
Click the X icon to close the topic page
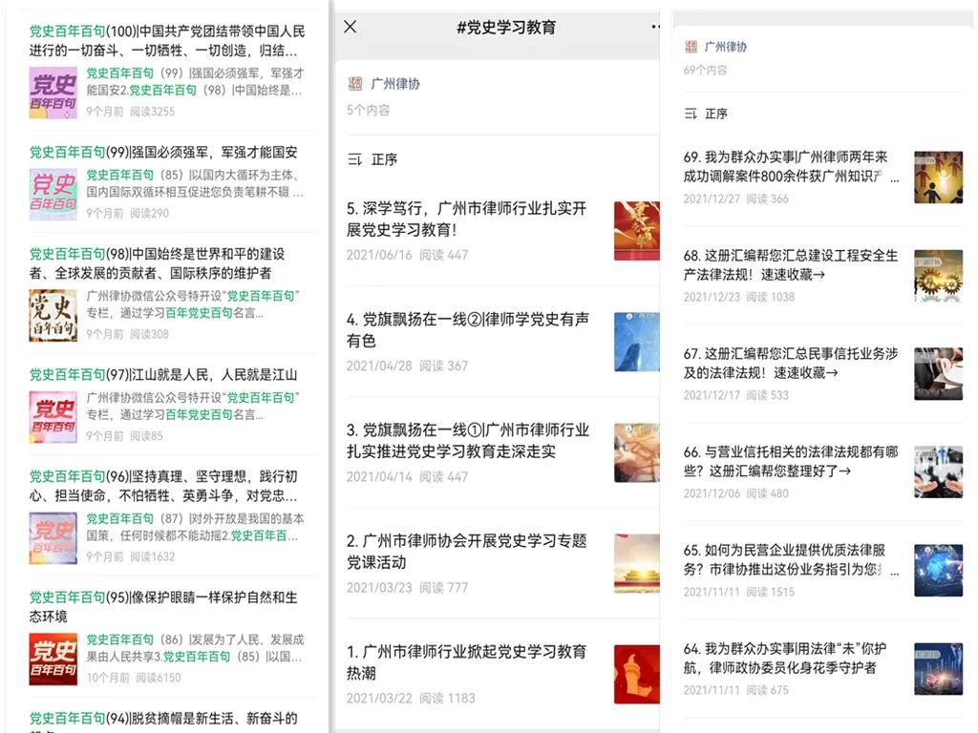click(x=350, y=27)
